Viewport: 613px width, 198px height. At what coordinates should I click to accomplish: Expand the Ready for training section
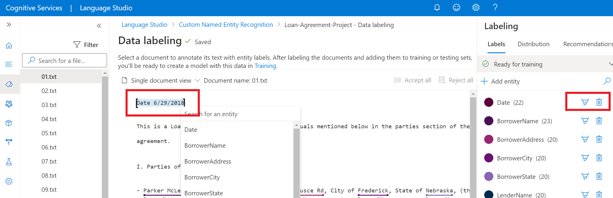pos(610,64)
